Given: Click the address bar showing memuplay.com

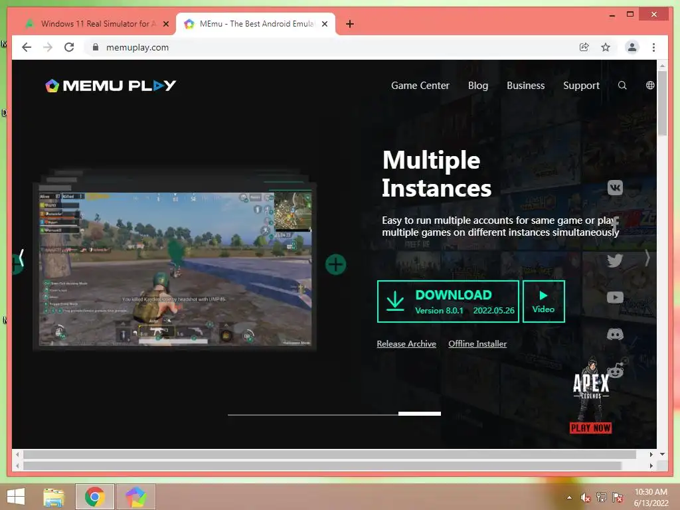Looking at the screenshot, I should pos(329,47).
